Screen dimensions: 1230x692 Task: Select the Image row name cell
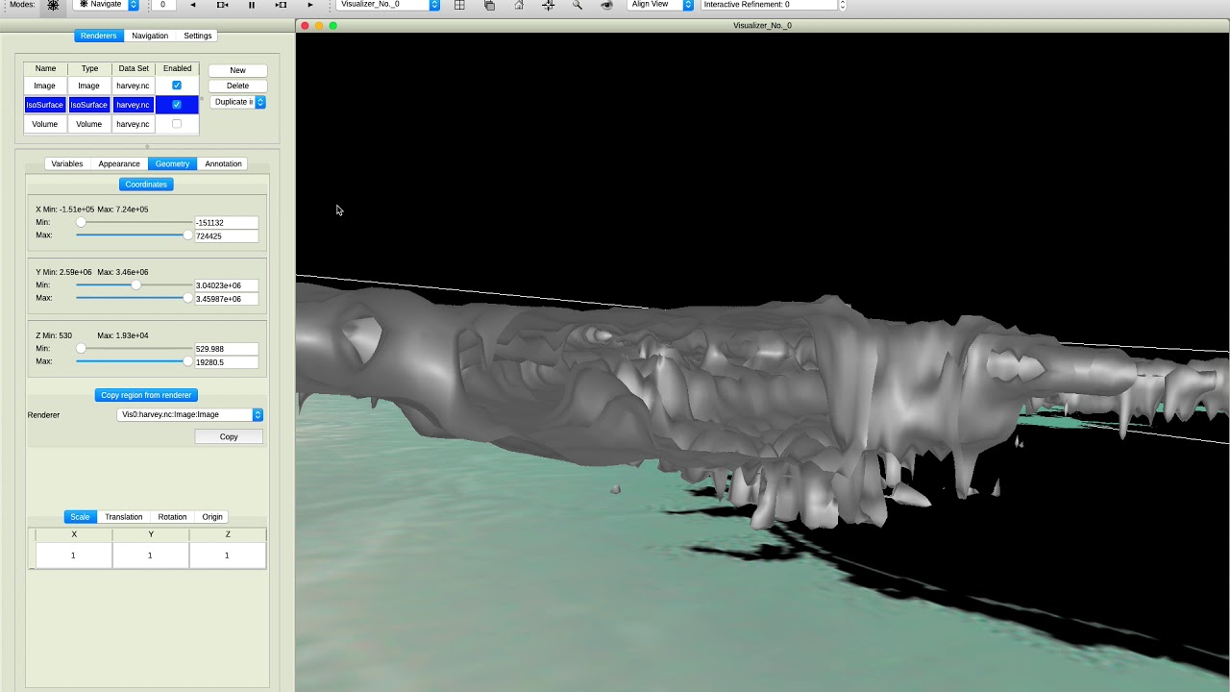coord(45,86)
